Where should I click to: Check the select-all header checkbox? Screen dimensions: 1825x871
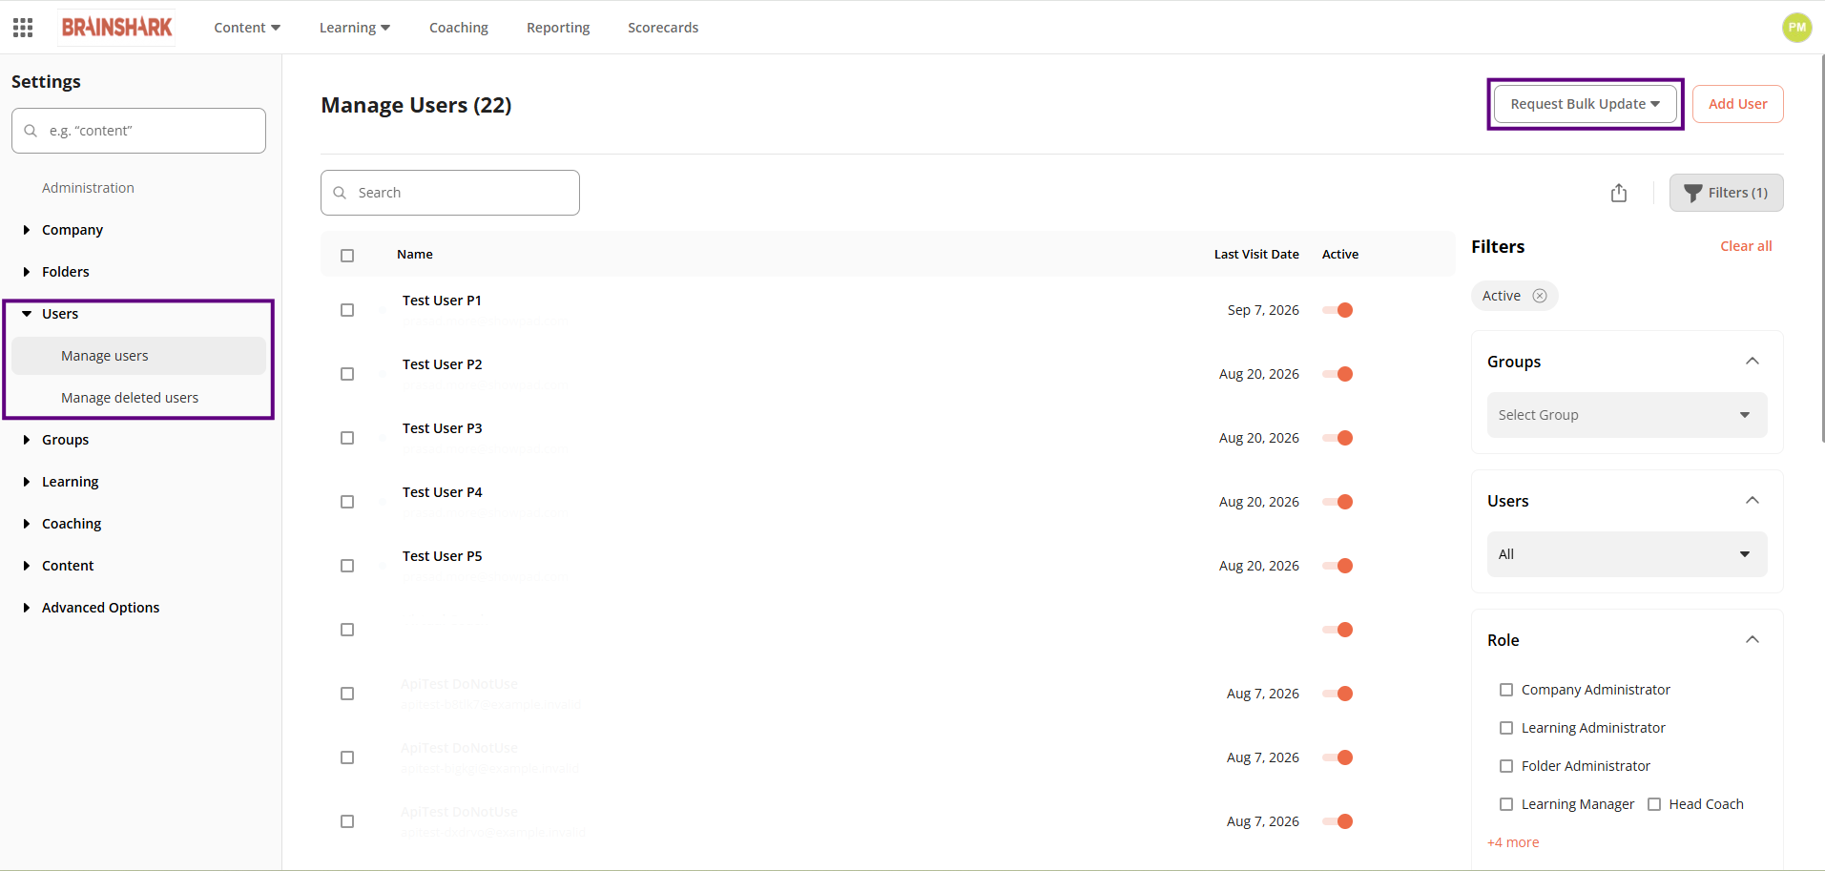coord(347,255)
